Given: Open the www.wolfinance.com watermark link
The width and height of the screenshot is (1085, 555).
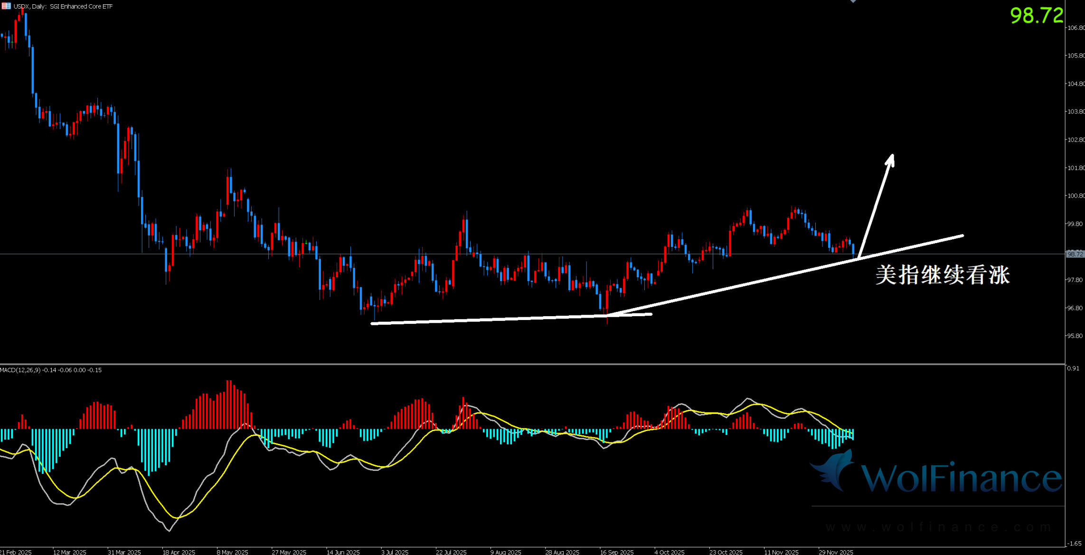Looking at the screenshot, I should [938, 527].
